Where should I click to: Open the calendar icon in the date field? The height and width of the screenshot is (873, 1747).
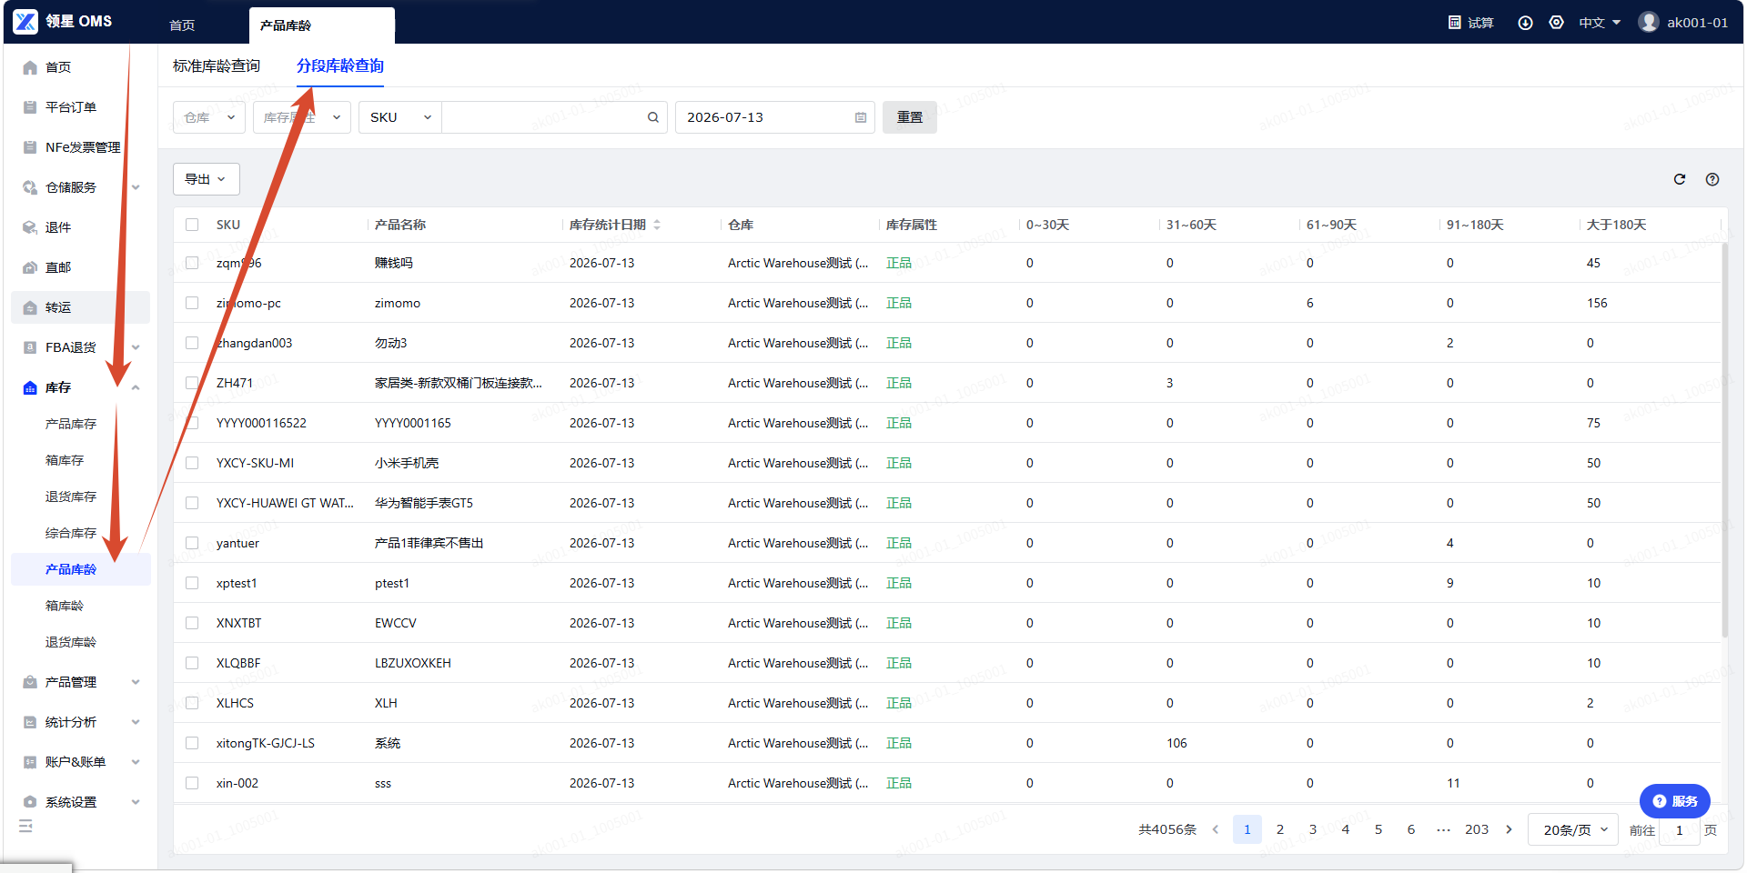861,117
